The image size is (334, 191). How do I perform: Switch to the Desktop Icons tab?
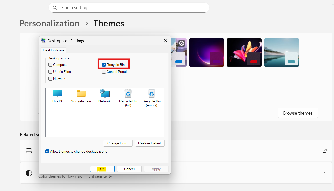tap(54, 50)
